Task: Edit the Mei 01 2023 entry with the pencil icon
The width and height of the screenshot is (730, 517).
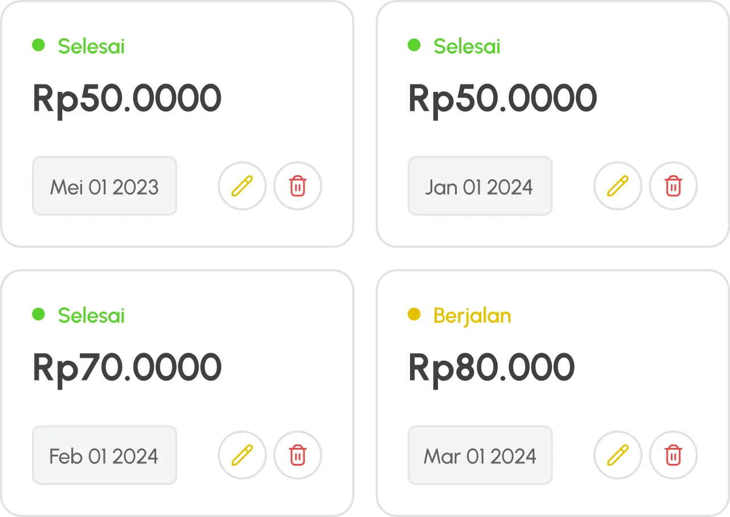Action: [242, 186]
